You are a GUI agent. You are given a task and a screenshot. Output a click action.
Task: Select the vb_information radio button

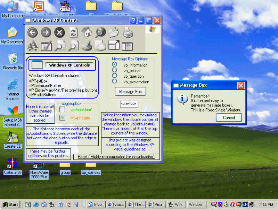pyautogui.click(x=114, y=65)
